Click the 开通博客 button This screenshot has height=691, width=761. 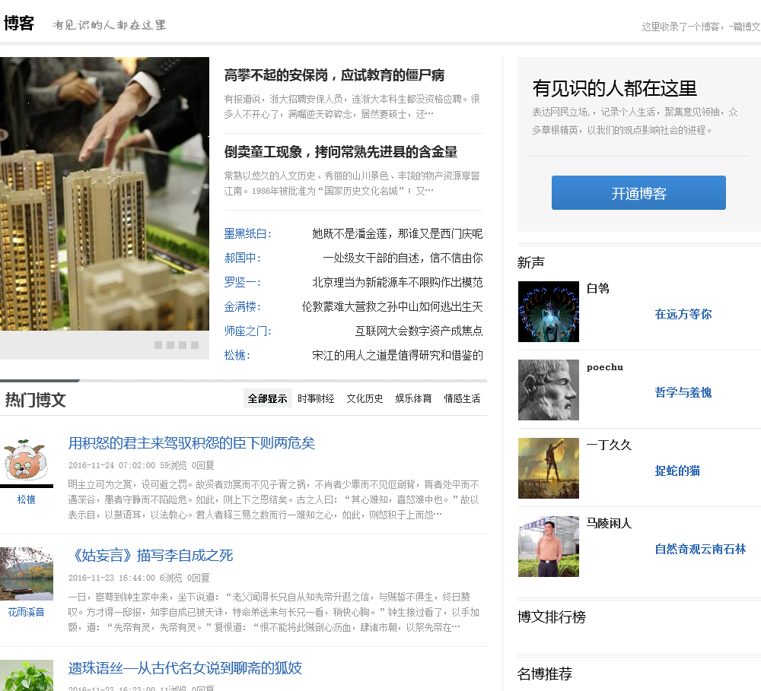tap(638, 192)
